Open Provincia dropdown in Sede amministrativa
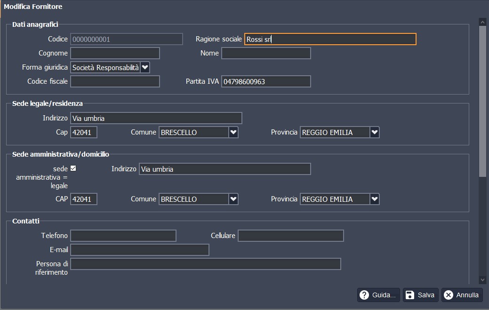The width and height of the screenshot is (489, 310). click(375, 199)
